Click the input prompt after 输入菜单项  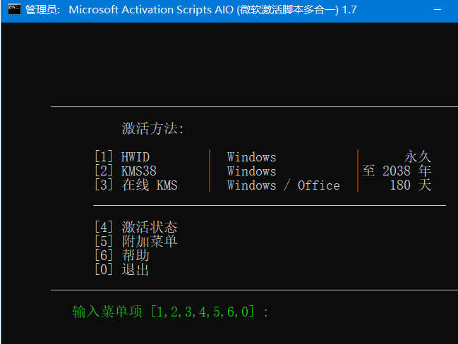coord(276,312)
